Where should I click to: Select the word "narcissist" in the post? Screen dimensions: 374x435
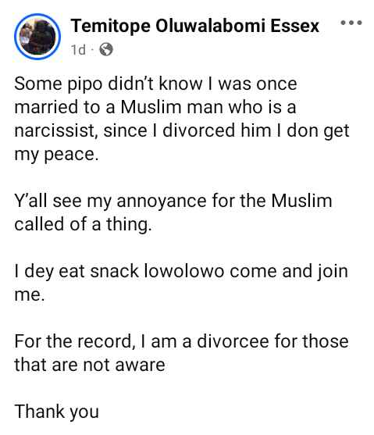pos(56,130)
